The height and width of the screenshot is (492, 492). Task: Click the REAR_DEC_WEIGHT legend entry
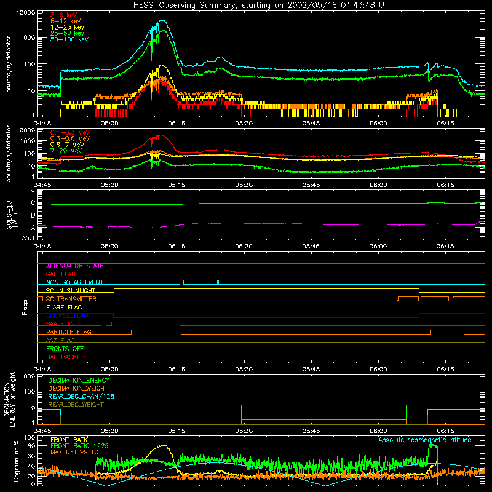(x=76, y=405)
